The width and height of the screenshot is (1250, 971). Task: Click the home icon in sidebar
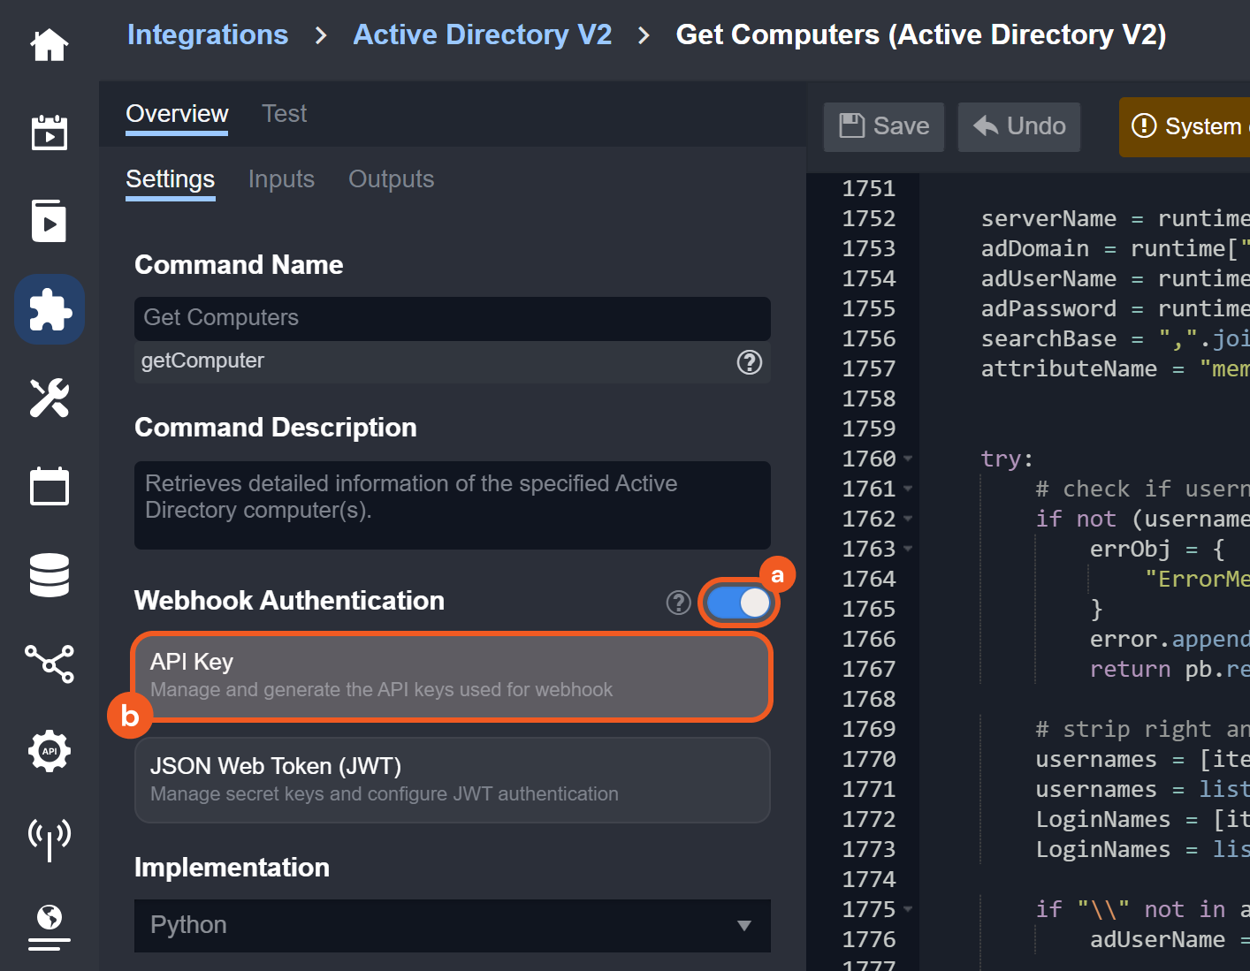click(x=50, y=45)
